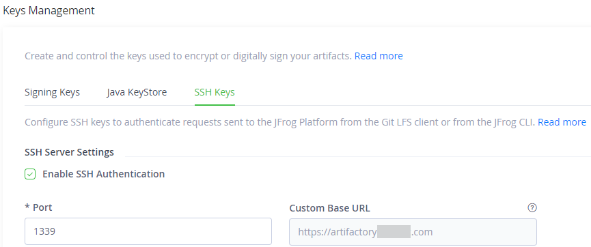Image resolution: width=591 pixels, height=247 pixels.
Task: Switch to the Signing Keys tab
Action: pos(52,92)
